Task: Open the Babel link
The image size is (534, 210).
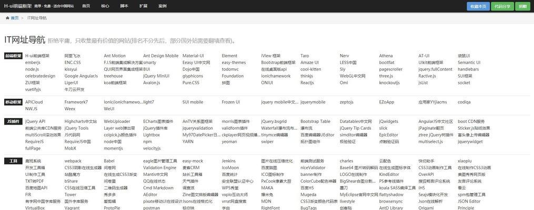Action: click(x=109, y=161)
